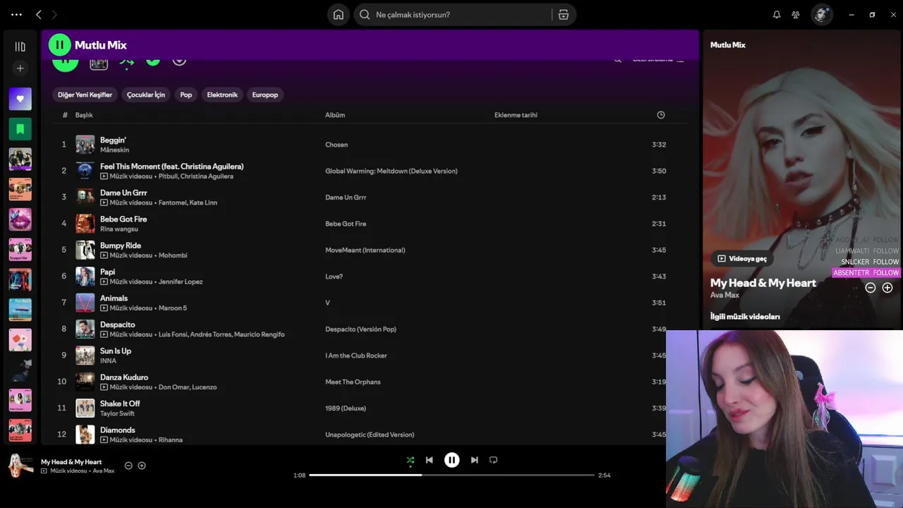Select the Bumpy Ride track

pos(121,246)
